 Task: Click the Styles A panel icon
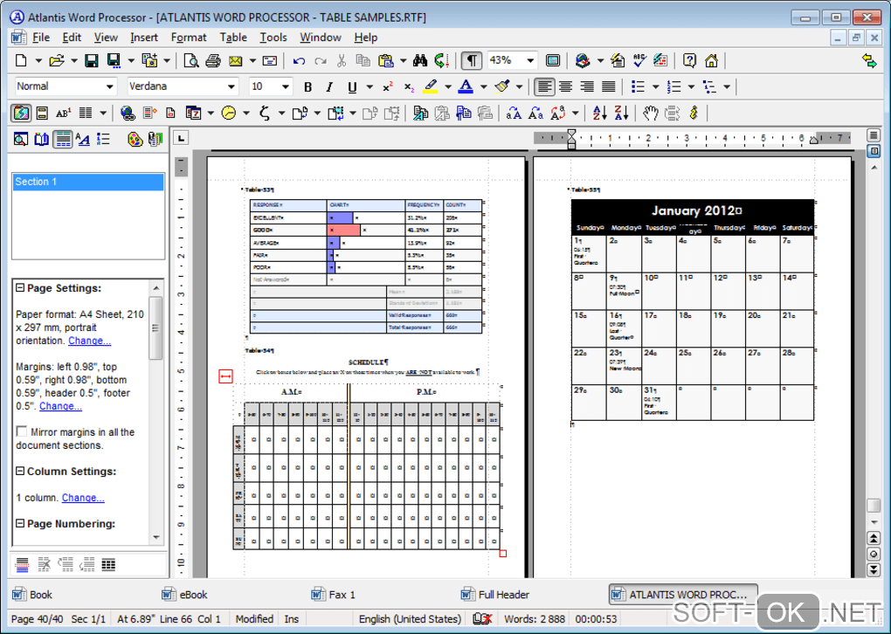coord(83,139)
